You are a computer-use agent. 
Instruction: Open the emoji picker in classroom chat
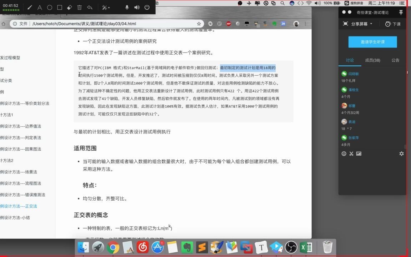coord(344,153)
